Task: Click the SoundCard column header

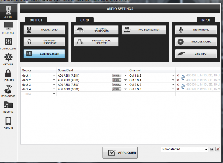Action: pyautogui.click(x=92, y=70)
